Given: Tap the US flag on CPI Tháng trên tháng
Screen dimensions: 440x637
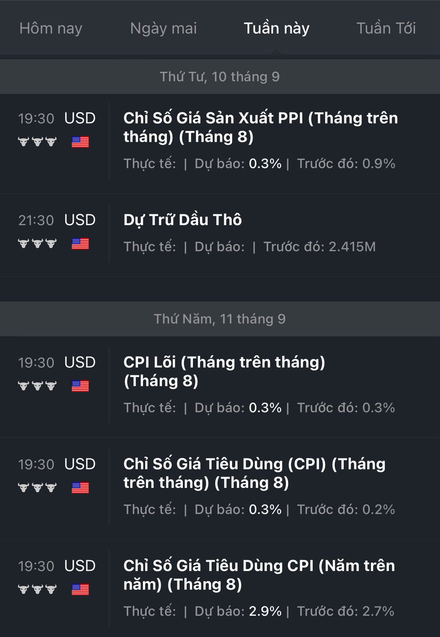Looking at the screenshot, I should point(80,488).
